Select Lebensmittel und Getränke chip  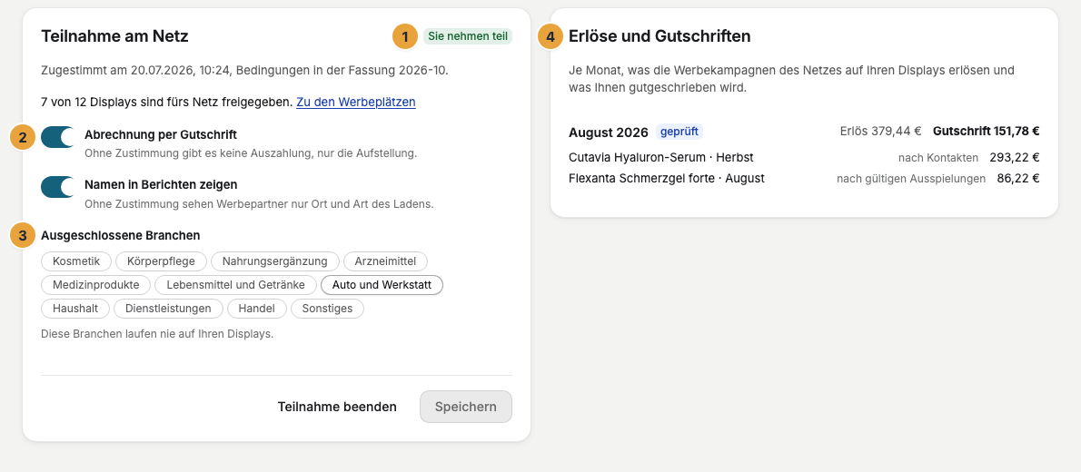pyautogui.click(x=236, y=285)
